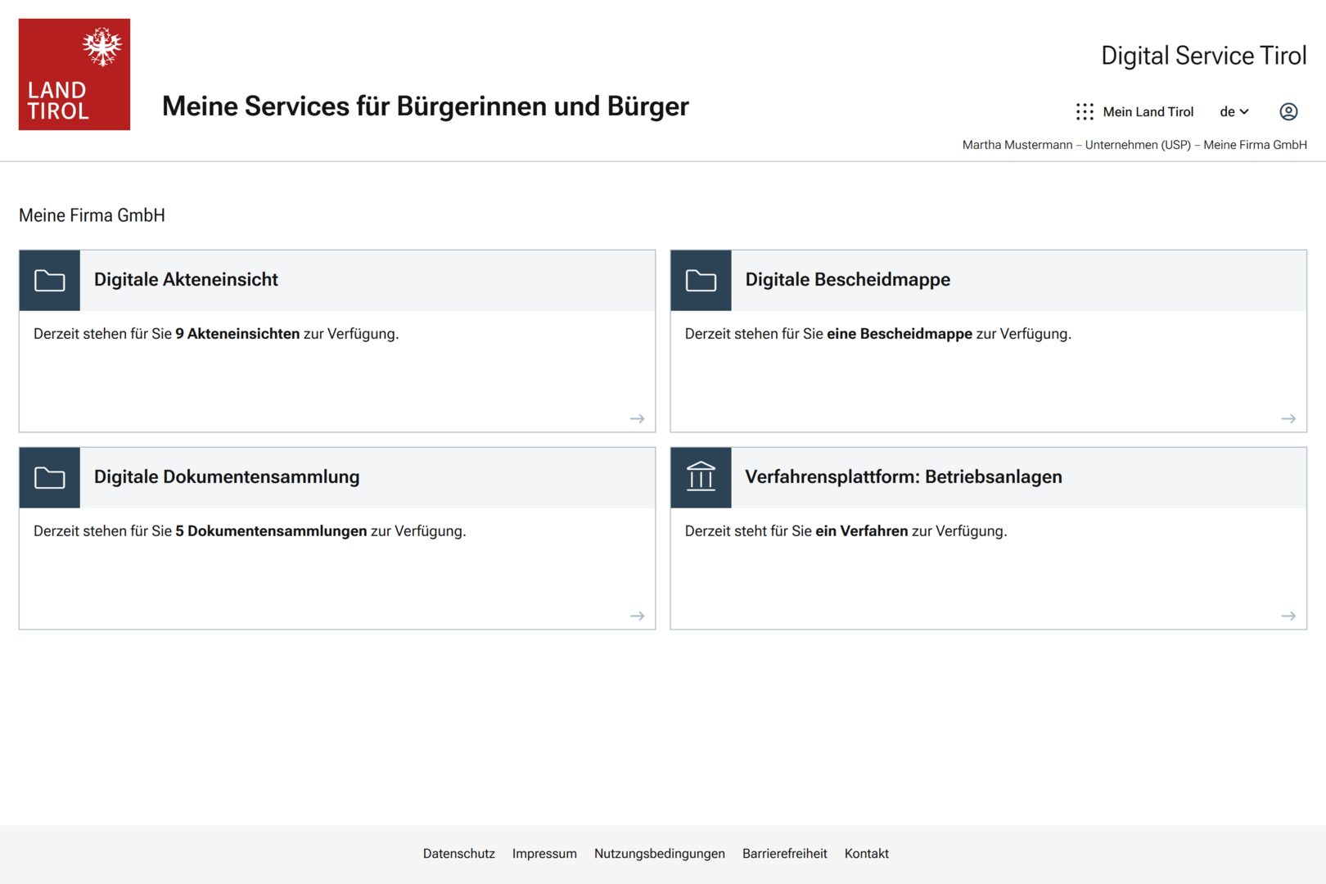Open the Datenschutz footer link
The width and height of the screenshot is (1326, 884).
(x=458, y=854)
